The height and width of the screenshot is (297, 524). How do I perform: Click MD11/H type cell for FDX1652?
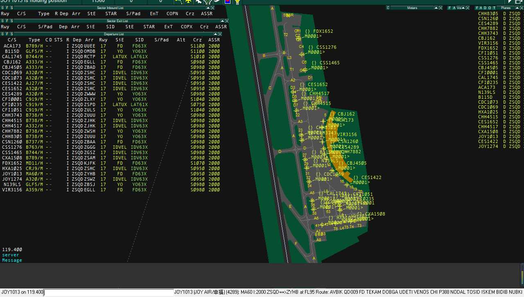tap(34, 163)
